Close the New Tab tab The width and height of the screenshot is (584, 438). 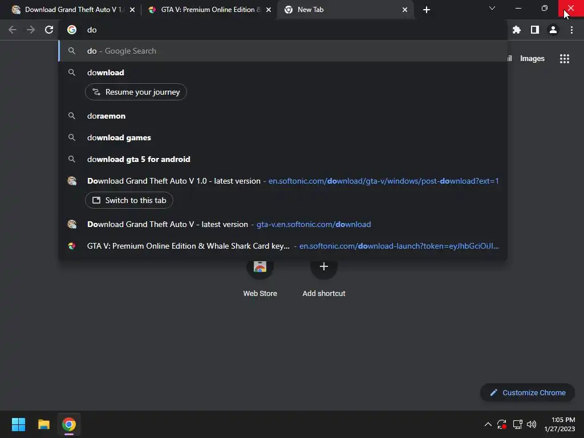point(405,10)
